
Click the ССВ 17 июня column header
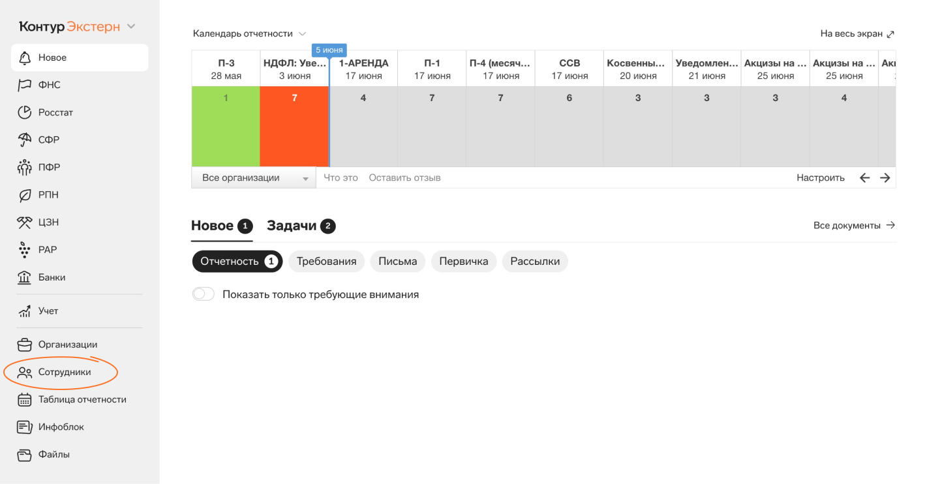[x=569, y=69]
